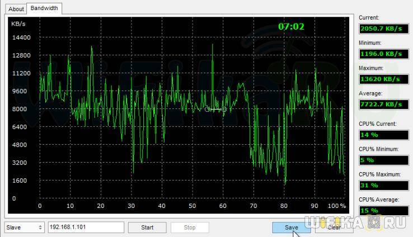Viewport: 413px width, 237px height.
Task: Click the Maximum value 13620 KB/s
Action: coord(384,79)
